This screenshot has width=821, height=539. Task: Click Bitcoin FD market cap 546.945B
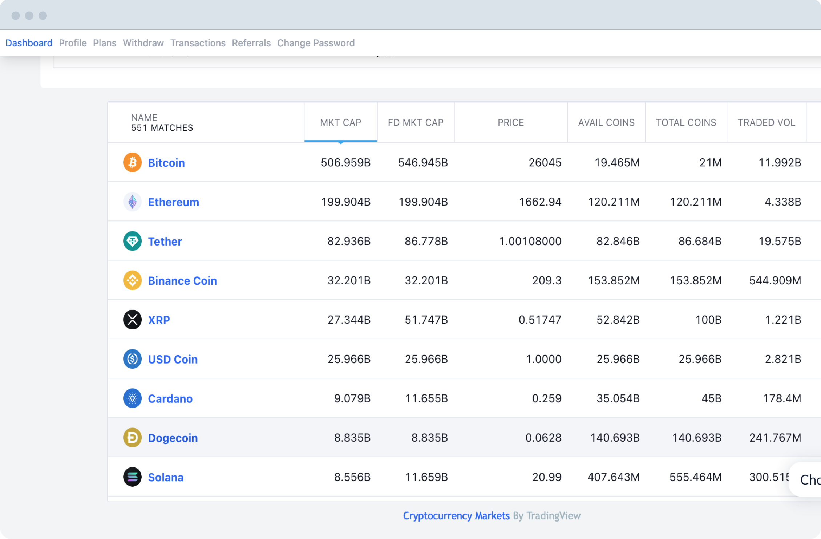(423, 162)
